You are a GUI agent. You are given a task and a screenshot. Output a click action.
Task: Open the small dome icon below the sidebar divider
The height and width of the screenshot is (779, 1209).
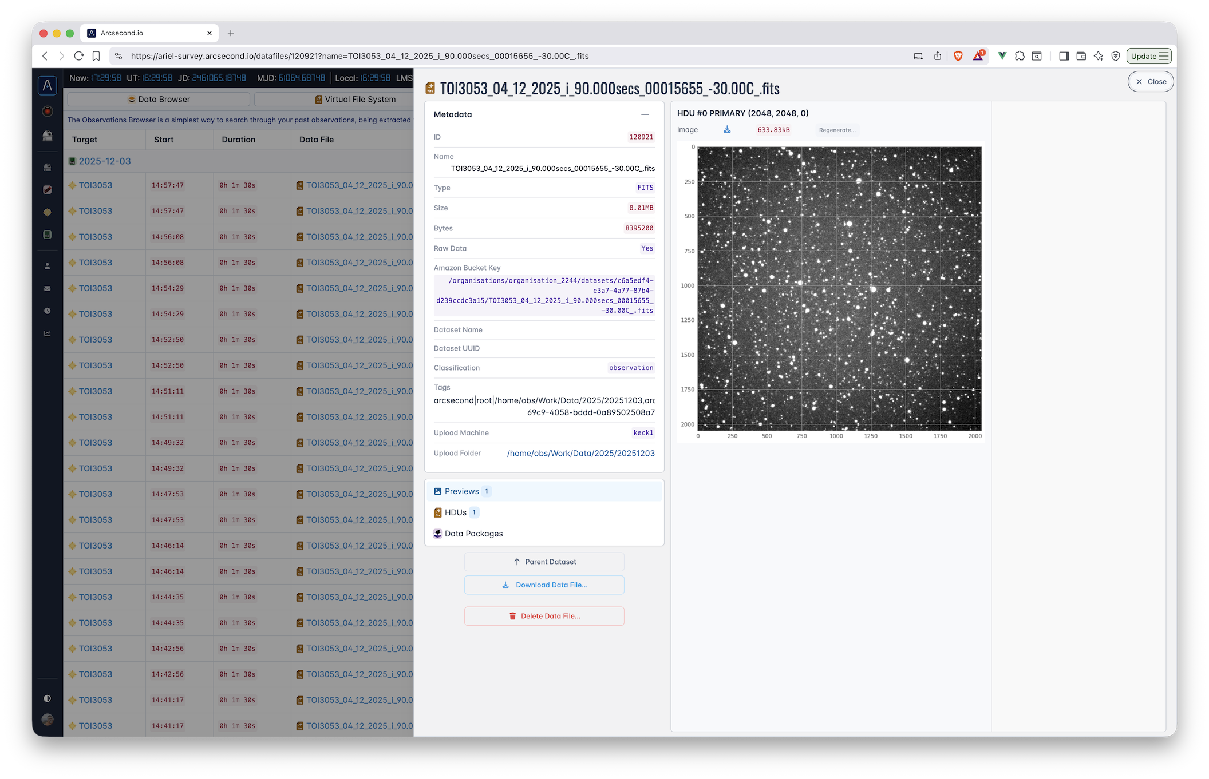pyautogui.click(x=48, y=168)
